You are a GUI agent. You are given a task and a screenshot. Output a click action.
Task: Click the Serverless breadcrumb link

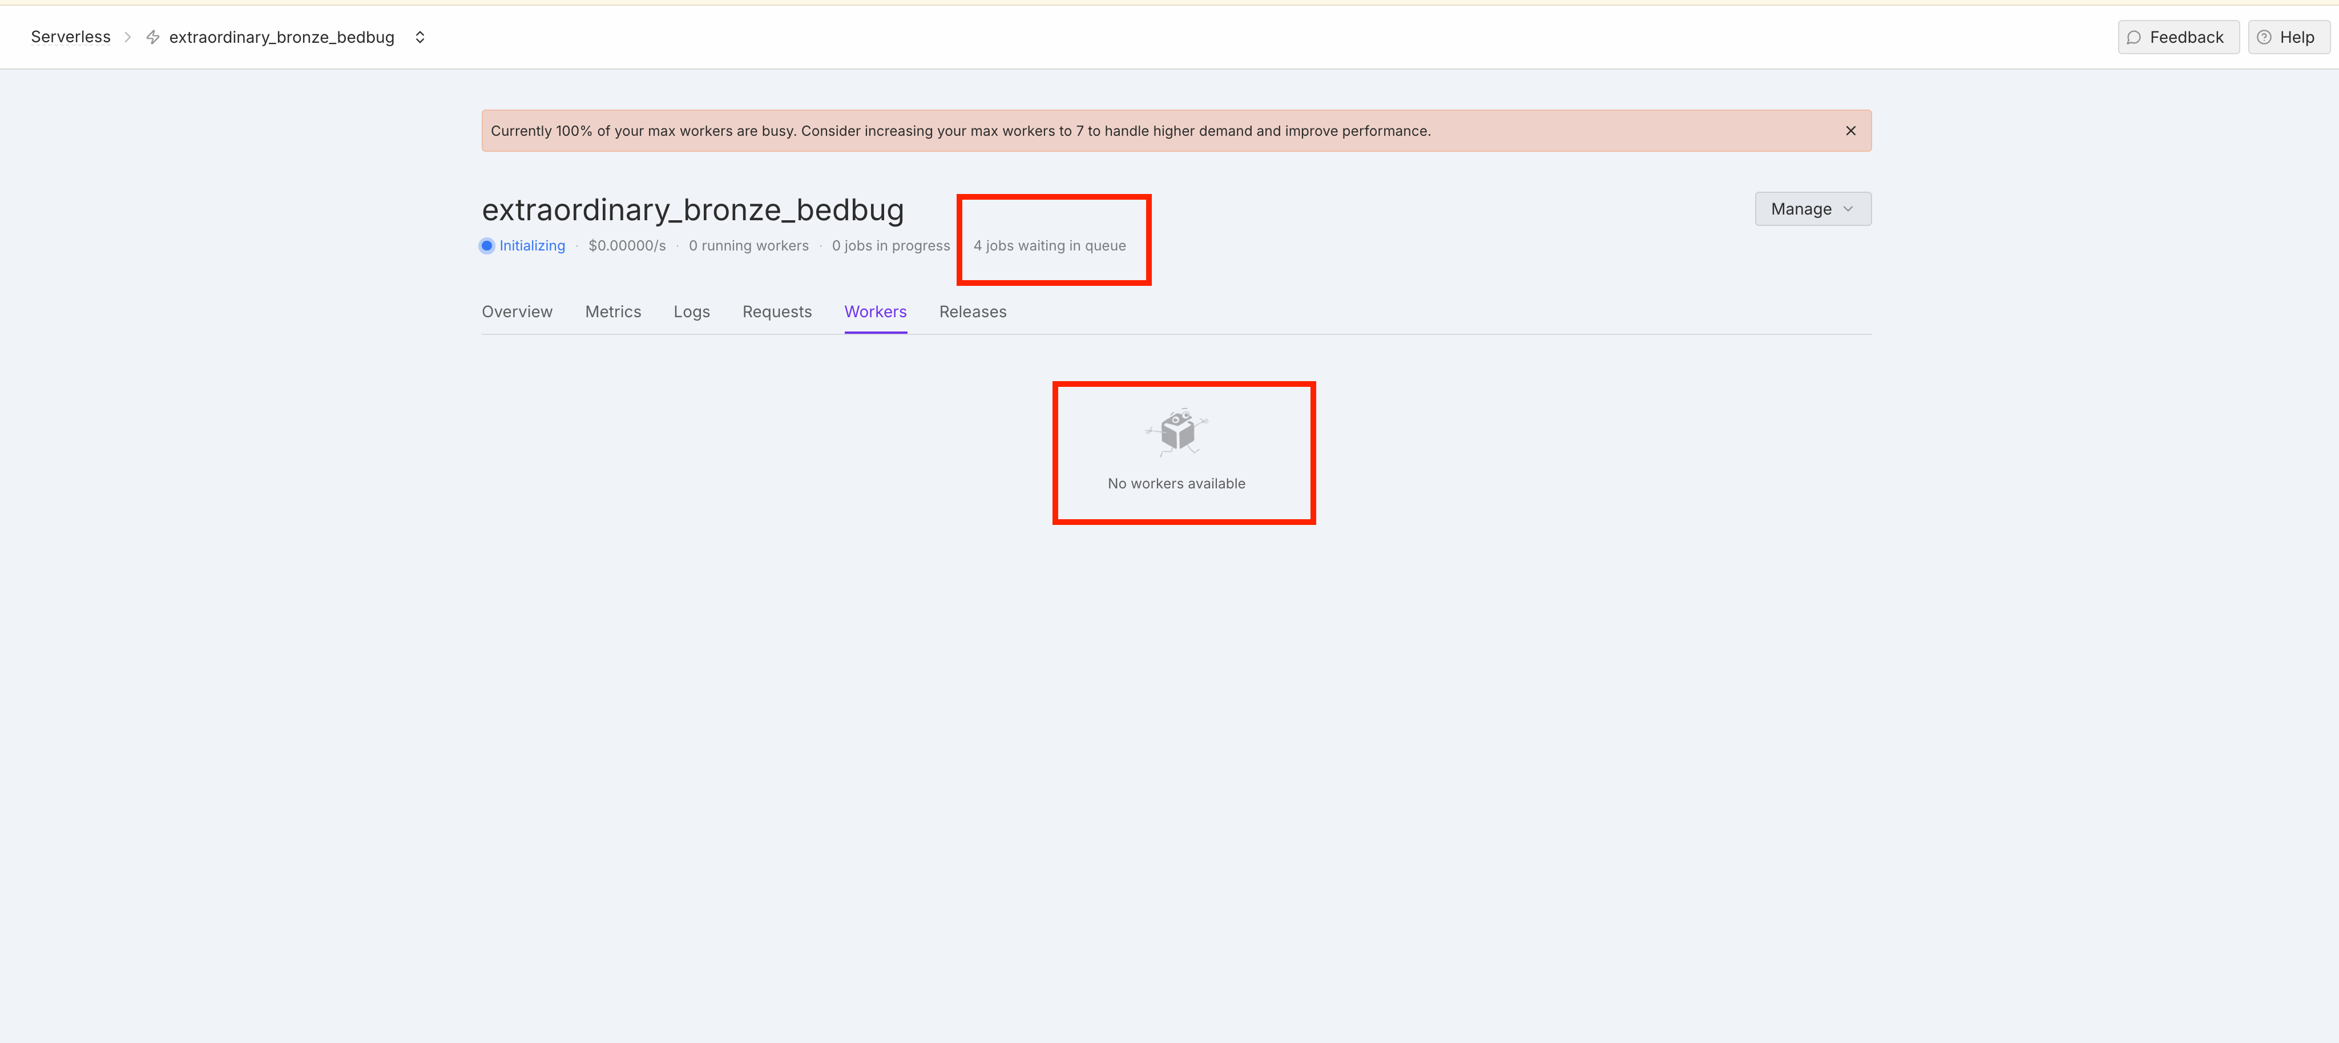pyautogui.click(x=71, y=37)
